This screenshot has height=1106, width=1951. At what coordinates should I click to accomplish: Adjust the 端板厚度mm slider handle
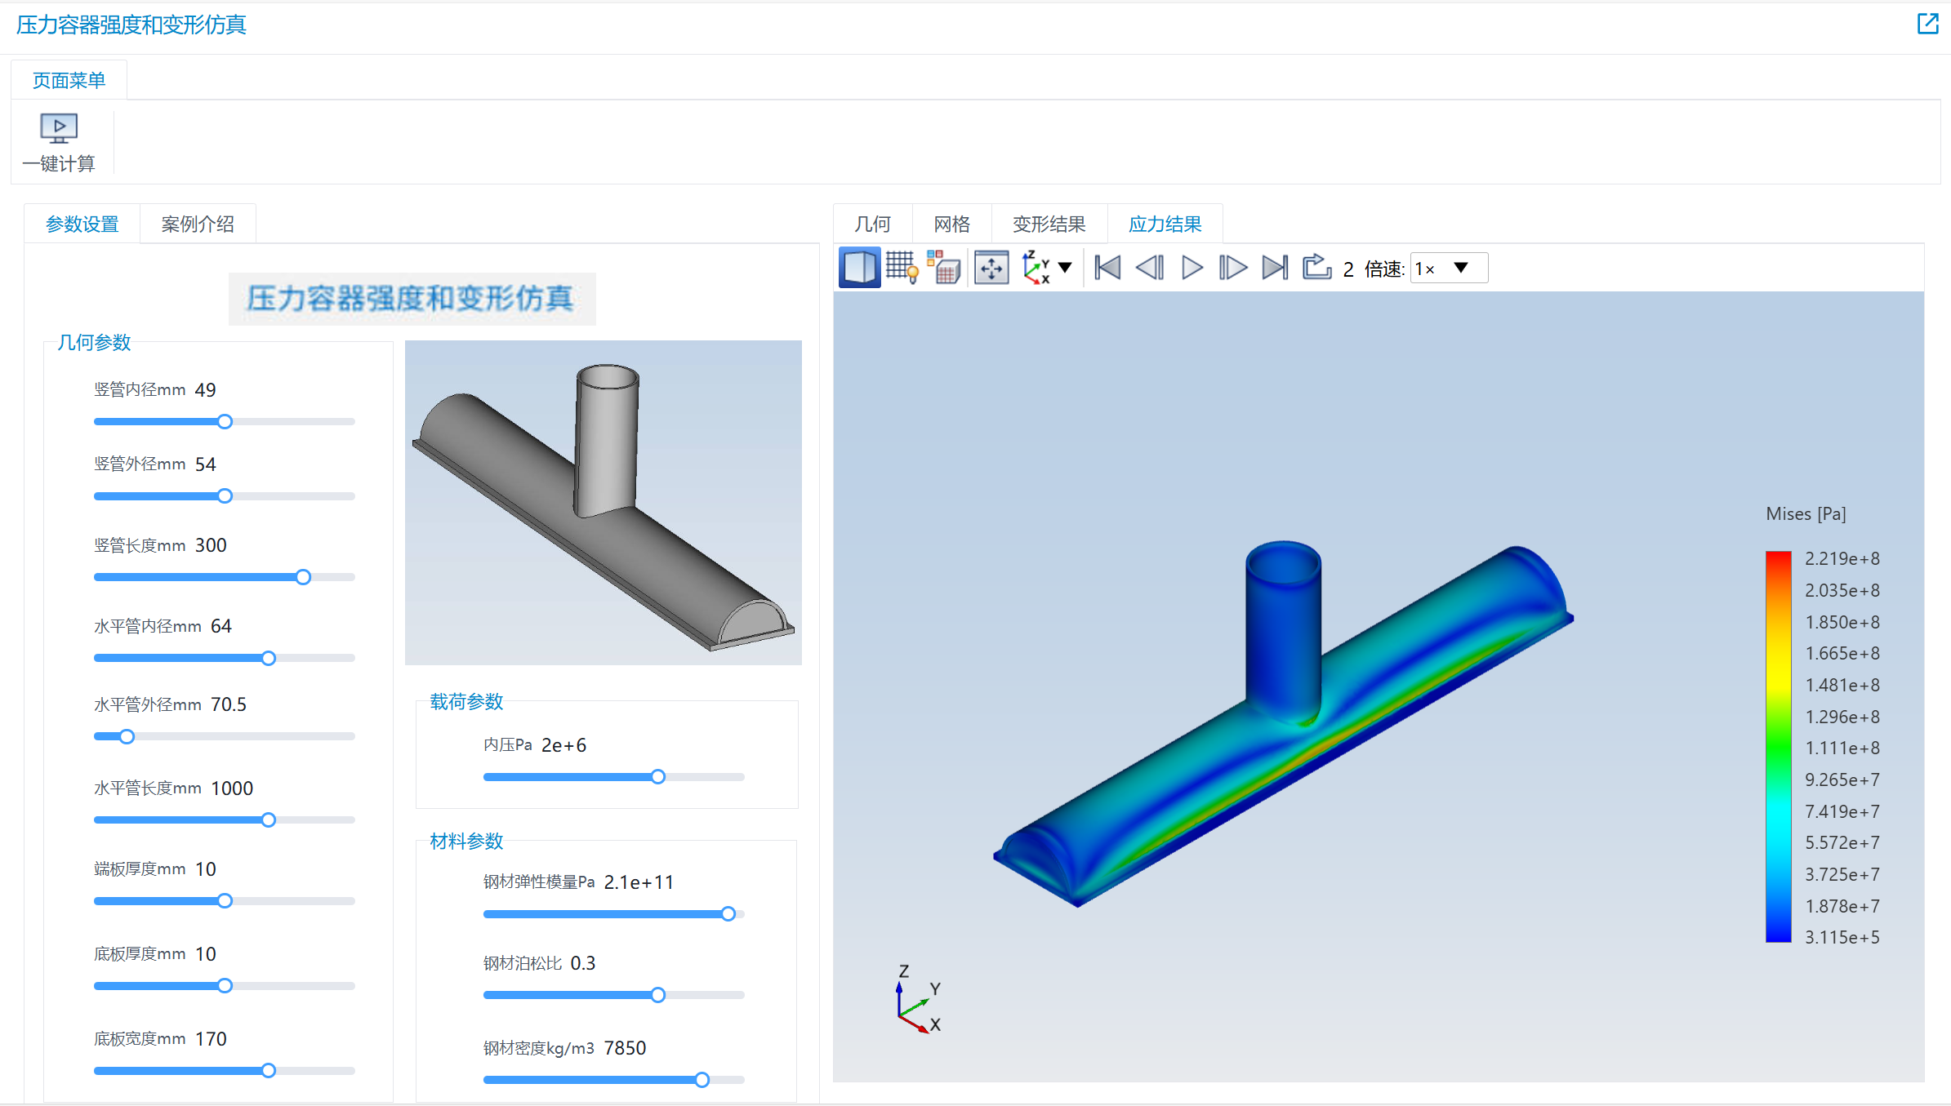[x=225, y=901]
